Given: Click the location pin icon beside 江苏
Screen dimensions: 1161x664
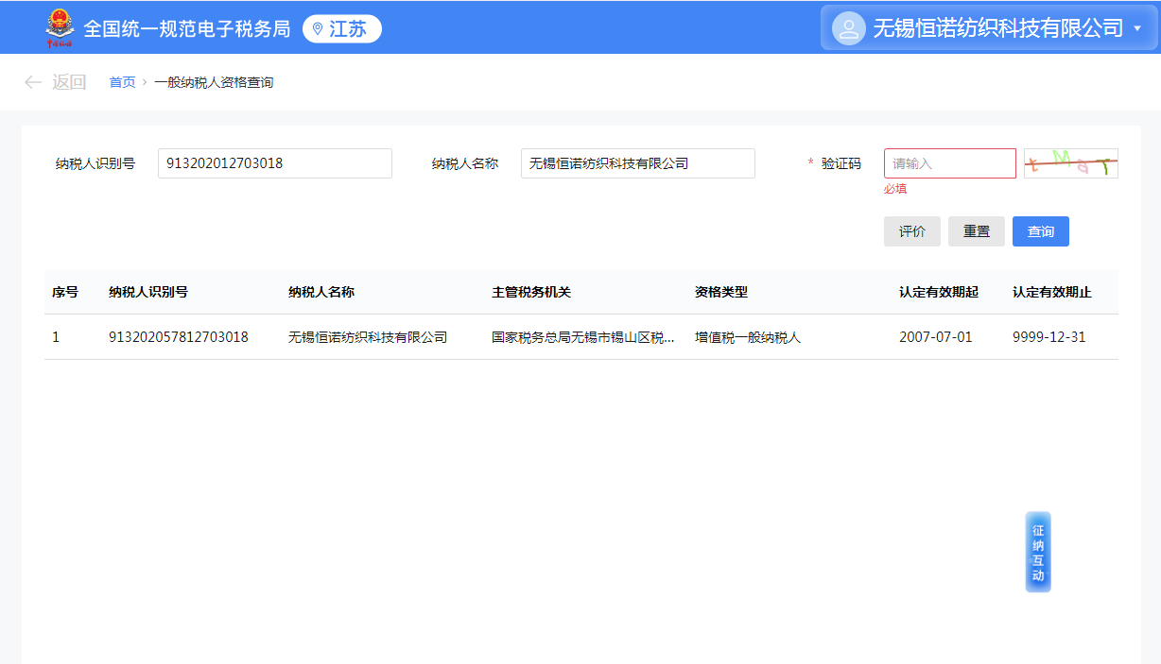Looking at the screenshot, I should 318,29.
